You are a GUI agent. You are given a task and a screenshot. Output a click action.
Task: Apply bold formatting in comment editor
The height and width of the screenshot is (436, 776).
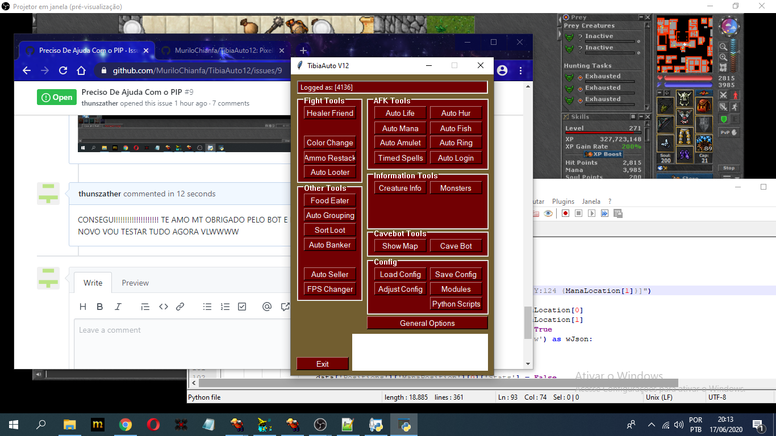tap(100, 307)
